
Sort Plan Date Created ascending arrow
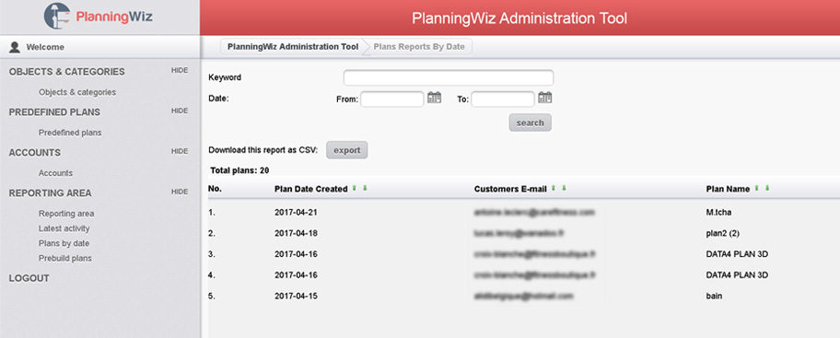pyautogui.click(x=354, y=189)
